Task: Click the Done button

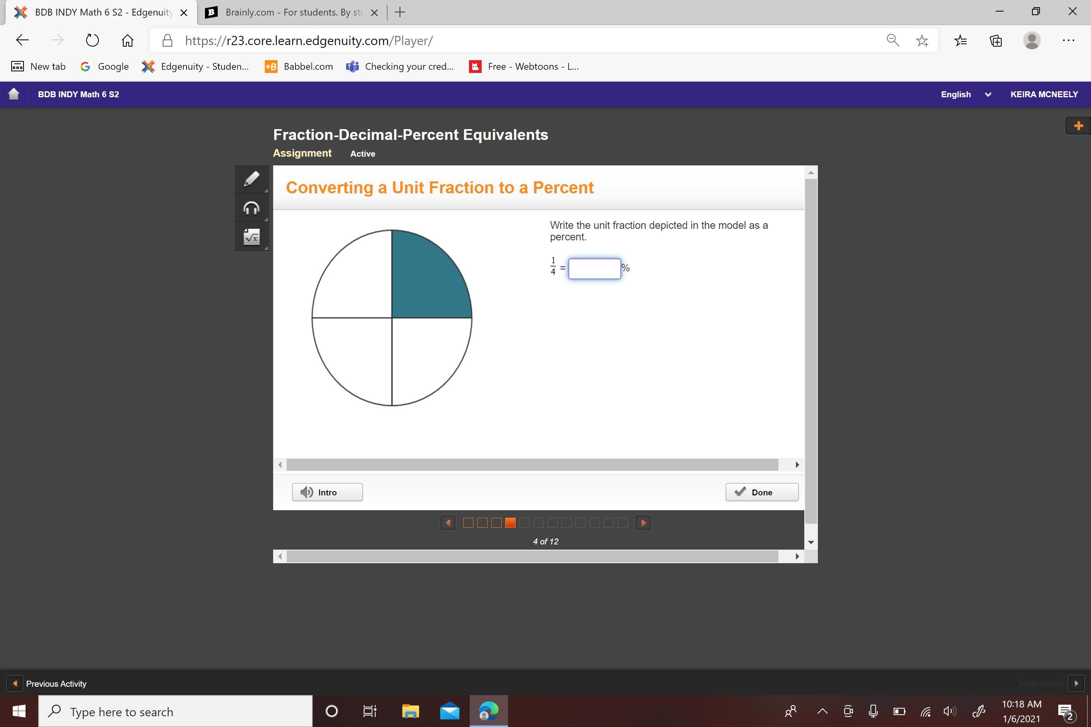Action: 762,492
